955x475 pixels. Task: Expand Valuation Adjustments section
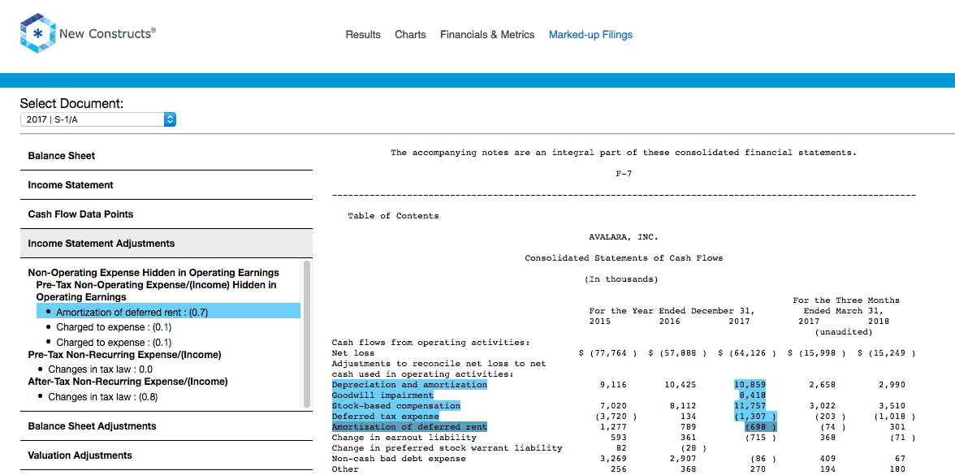click(166, 456)
